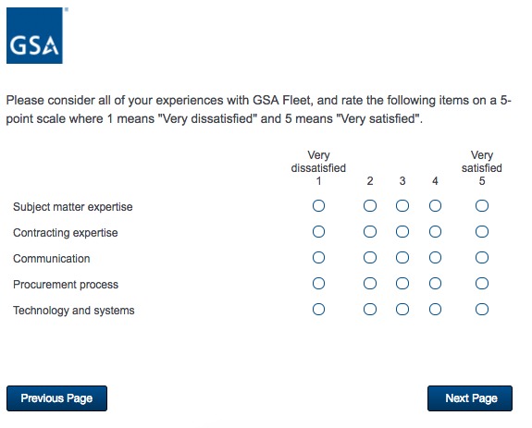Rate Technology and systems as 1
The height and width of the screenshot is (428, 532).
(x=318, y=310)
